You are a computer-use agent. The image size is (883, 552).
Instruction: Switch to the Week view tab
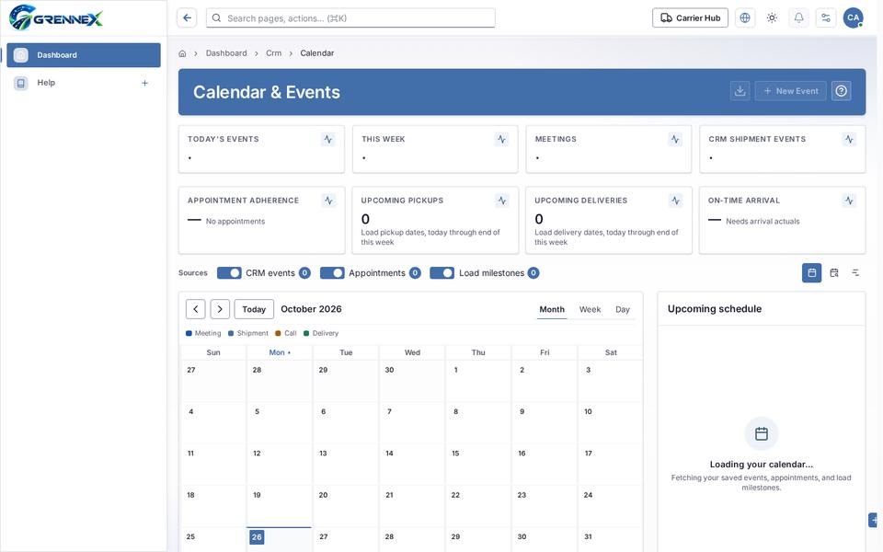590,309
